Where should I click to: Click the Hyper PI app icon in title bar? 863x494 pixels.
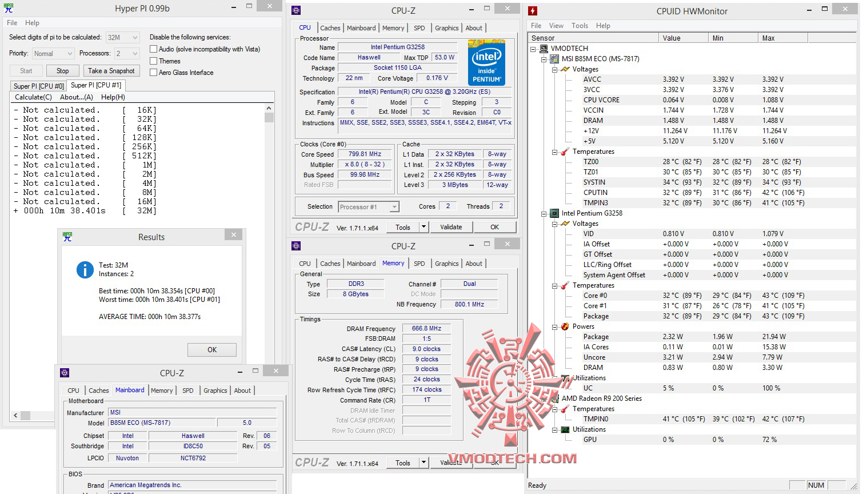pyautogui.click(x=9, y=8)
